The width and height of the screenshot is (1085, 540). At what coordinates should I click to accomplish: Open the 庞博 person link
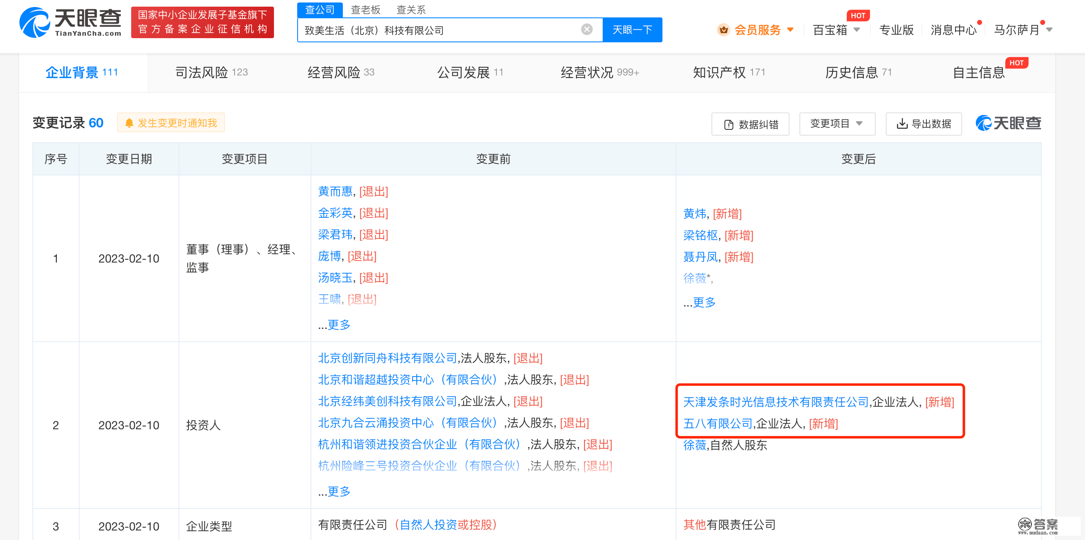330,256
